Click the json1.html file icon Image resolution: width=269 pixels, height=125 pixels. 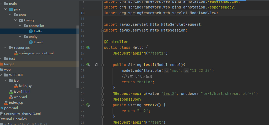11,92
